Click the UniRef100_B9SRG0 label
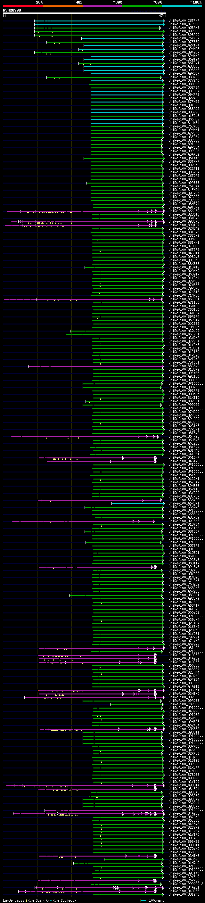Viewport: 205px width, 903px height. (184, 35)
